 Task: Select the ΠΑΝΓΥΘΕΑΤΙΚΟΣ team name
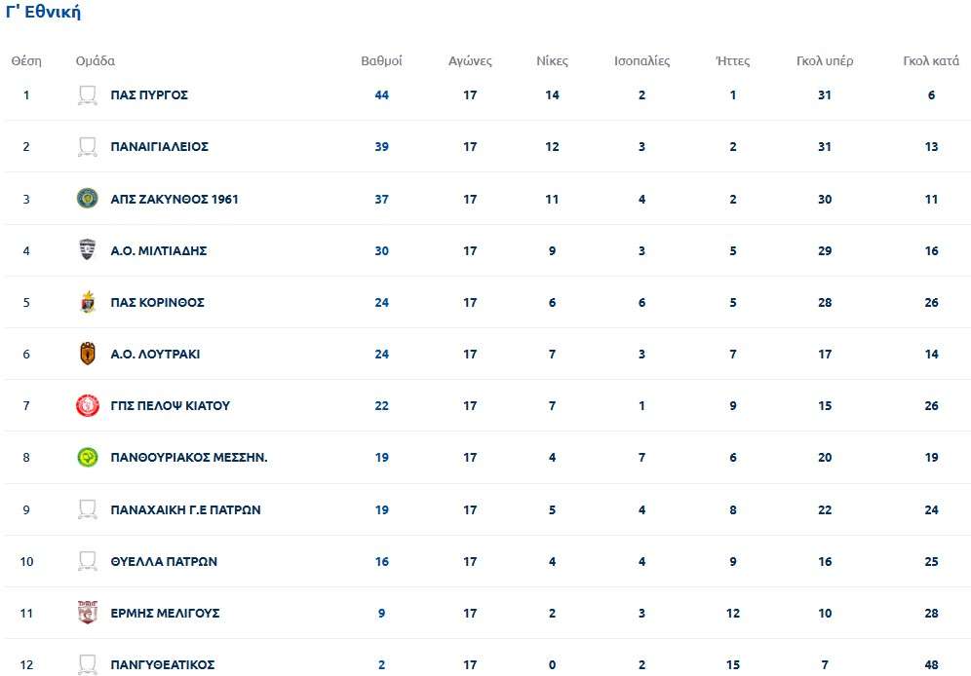[x=163, y=665]
